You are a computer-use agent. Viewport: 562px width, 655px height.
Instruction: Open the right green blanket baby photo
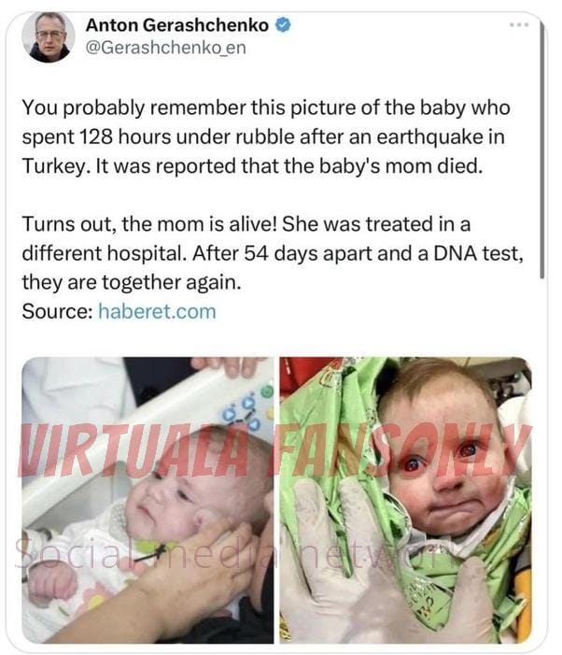point(405,500)
